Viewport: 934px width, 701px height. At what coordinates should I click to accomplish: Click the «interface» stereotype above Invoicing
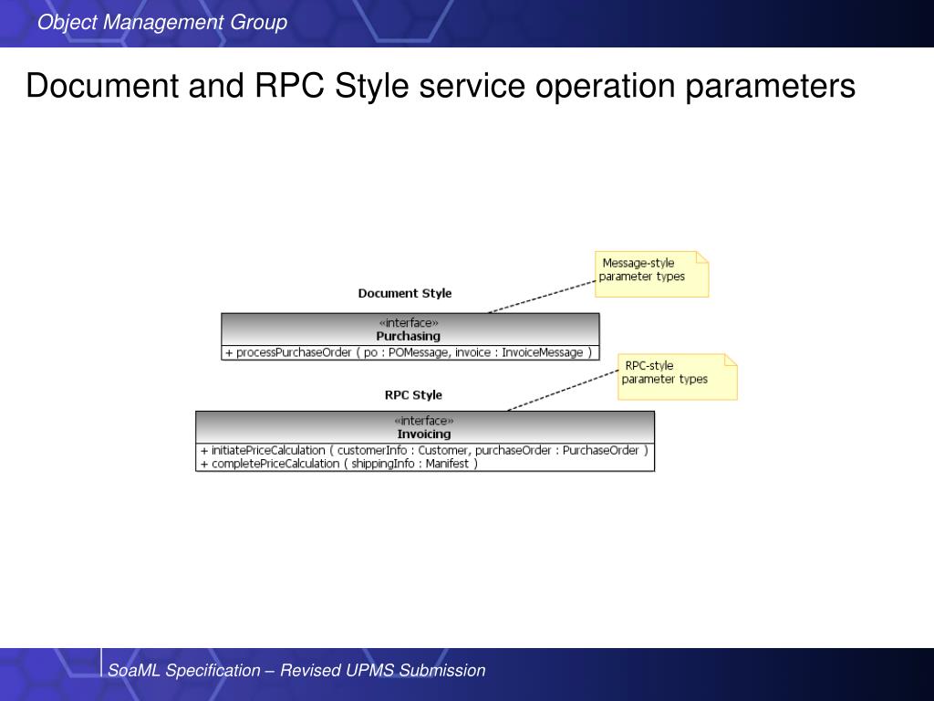click(424, 421)
